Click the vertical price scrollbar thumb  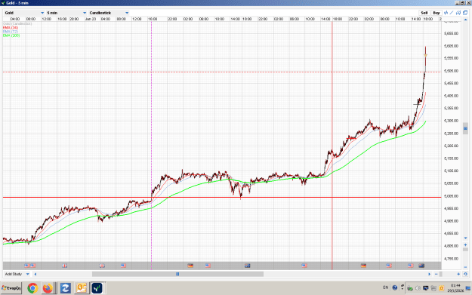pos(465,128)
